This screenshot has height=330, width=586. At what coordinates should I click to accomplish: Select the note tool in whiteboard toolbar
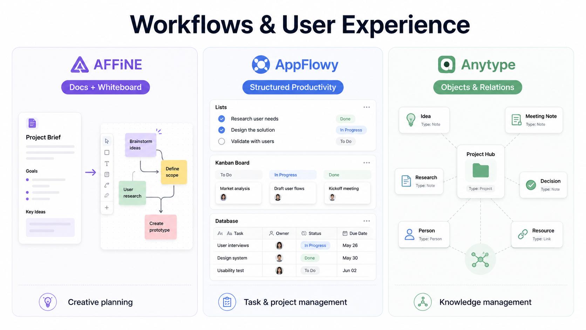tap(107, 174)
